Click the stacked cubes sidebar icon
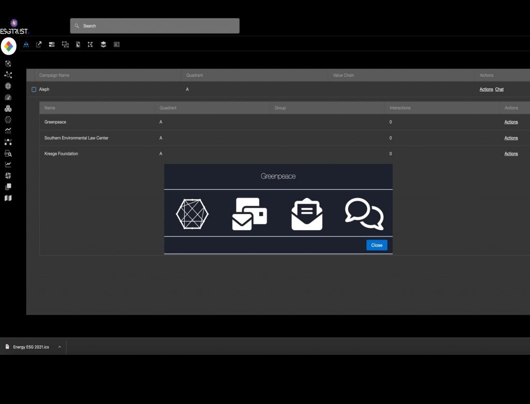 tap(8, 109)
